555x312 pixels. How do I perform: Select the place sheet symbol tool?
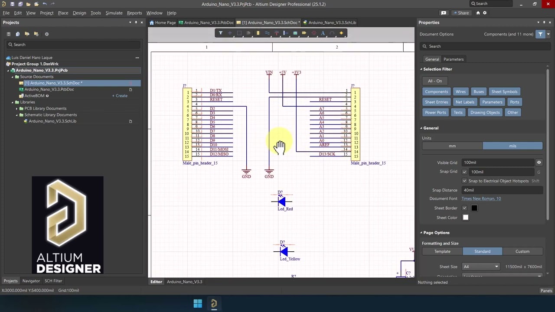coord(295,33)
